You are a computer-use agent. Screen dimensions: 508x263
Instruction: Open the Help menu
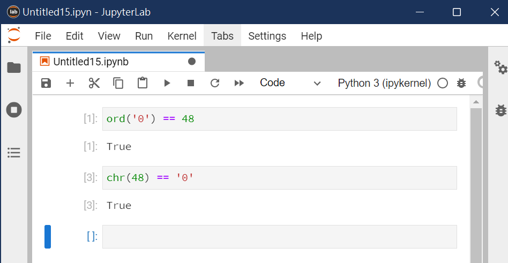coord(311,36)
